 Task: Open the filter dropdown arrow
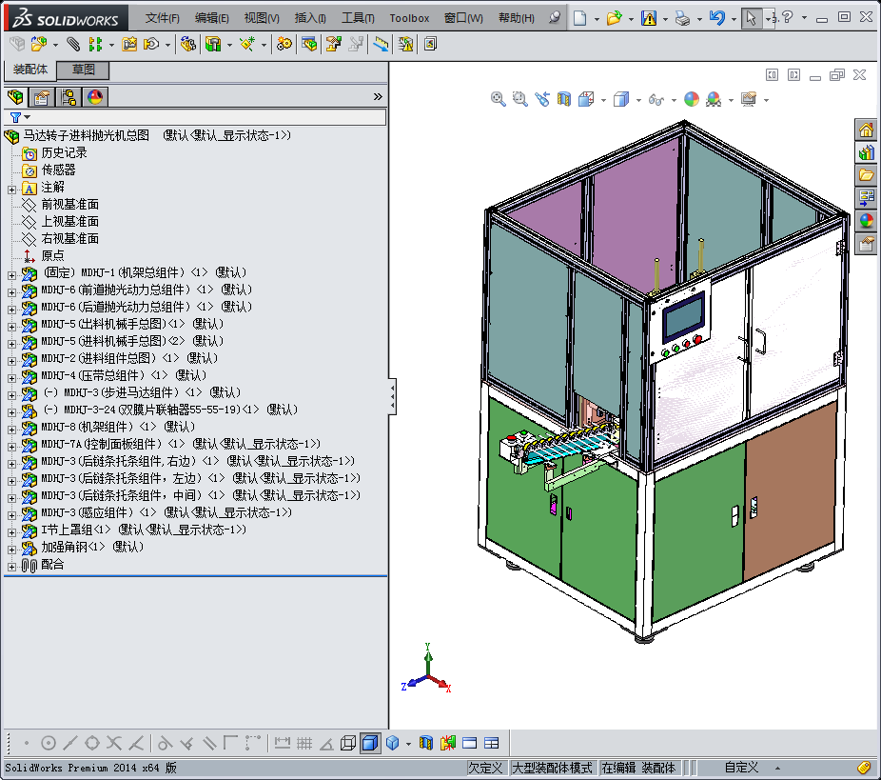point(27,117)
